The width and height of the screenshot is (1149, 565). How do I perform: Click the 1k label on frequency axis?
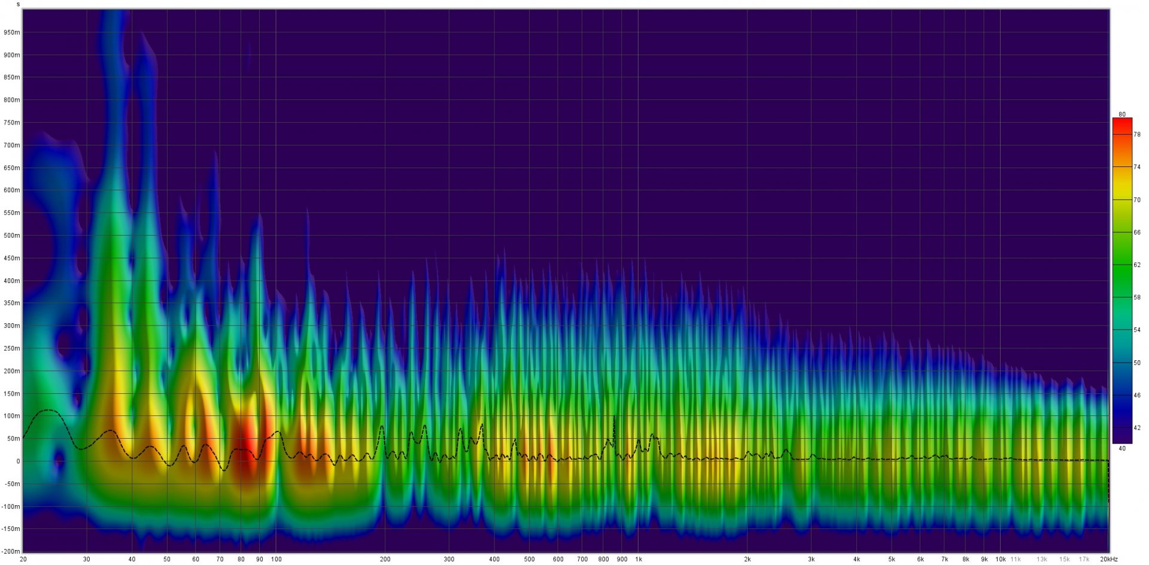pos(638,559)
